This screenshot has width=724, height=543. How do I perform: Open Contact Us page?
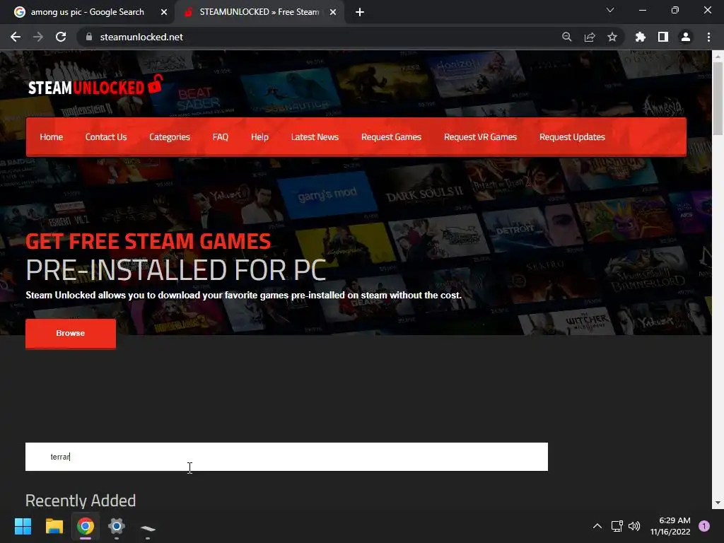click(x=106, y=137)
